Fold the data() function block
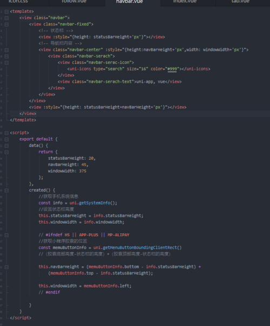Screen dimensions: 270x326 click(6, 146)
